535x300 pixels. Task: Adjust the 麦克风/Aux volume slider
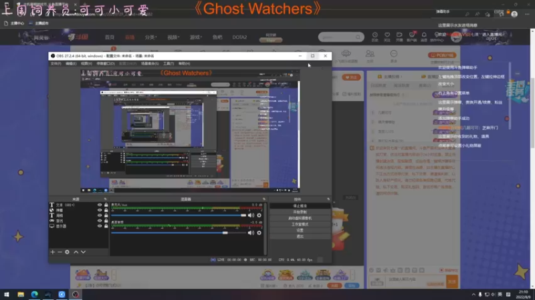[179, 215]
